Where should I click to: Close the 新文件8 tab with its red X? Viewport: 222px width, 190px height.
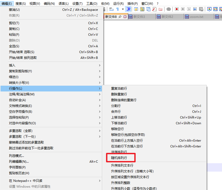click(x=125, y=17)
